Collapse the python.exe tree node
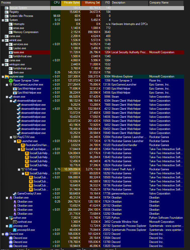 [x=7, y=218]
